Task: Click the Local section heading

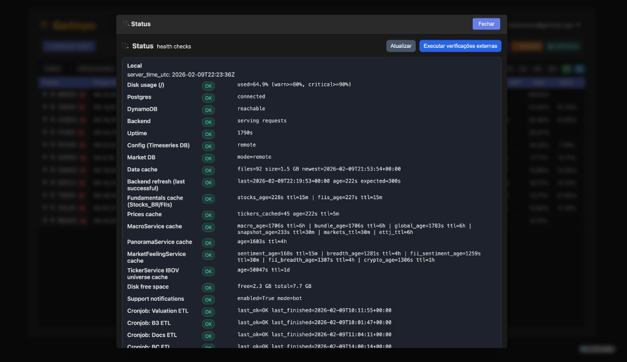Action: tap(134, 66)
